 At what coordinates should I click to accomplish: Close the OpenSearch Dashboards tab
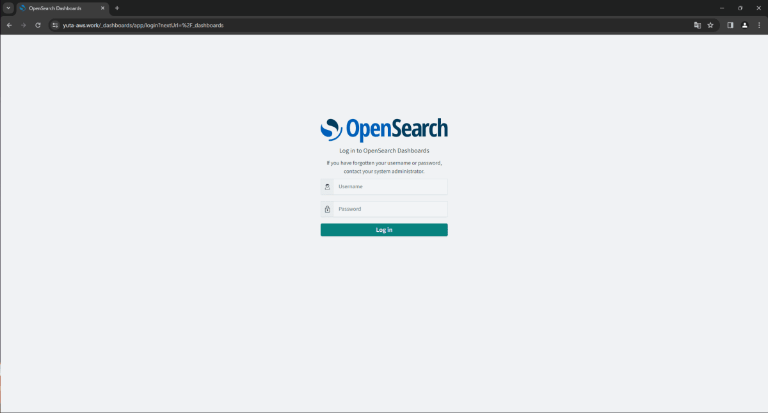pyautogui.click(x=102, y=8)
